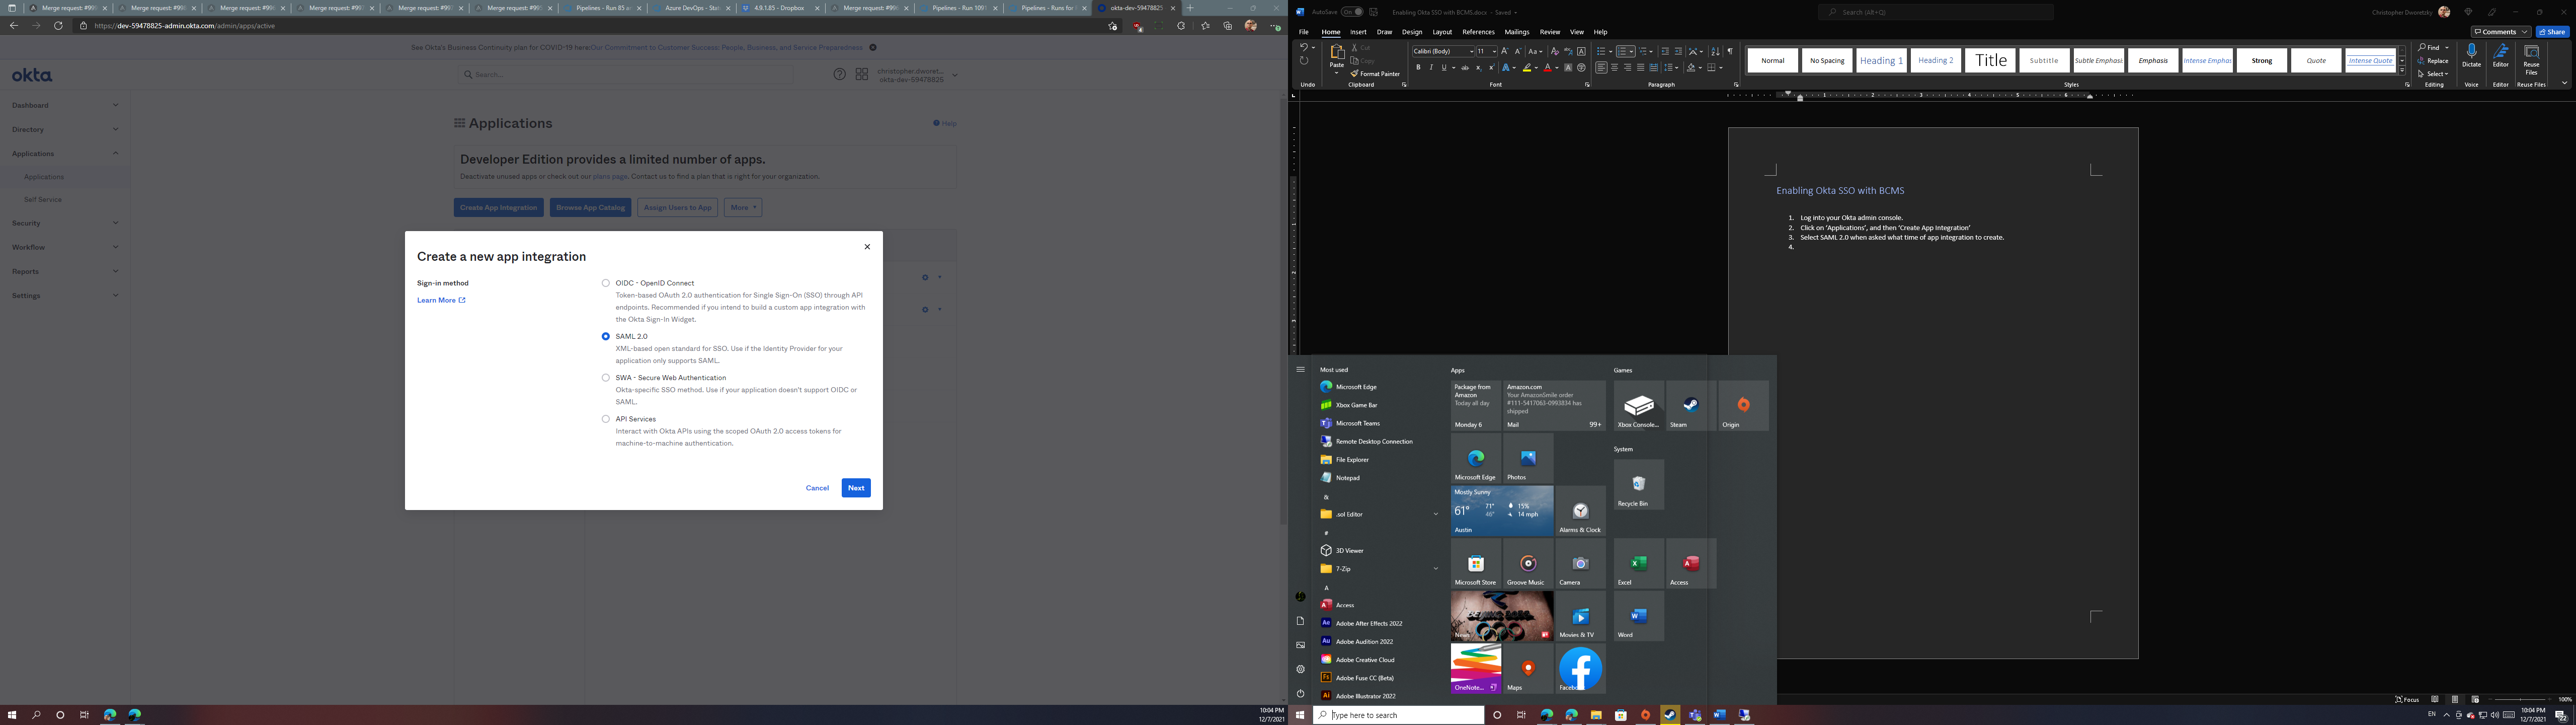This screenshot has height=725, width=2576.
Task: Select the Format Painter tool
Action: 1376,73
